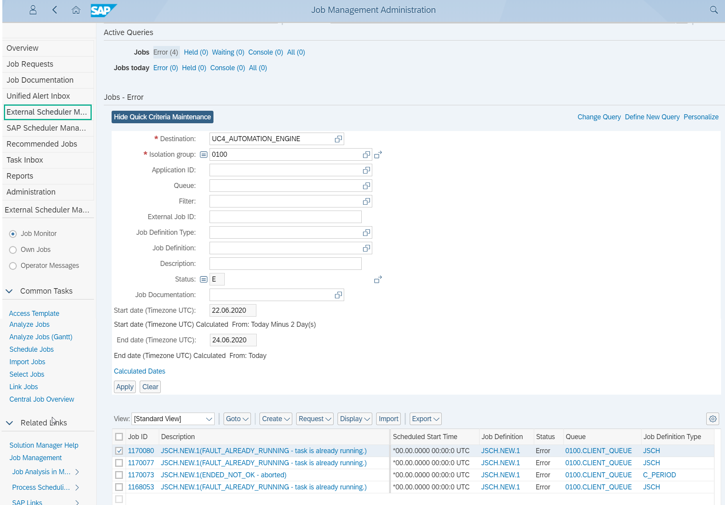Image resolution: width=725 pixels, height=505 pixels.
Task: Click the Import button
Action: pos(389,419)
